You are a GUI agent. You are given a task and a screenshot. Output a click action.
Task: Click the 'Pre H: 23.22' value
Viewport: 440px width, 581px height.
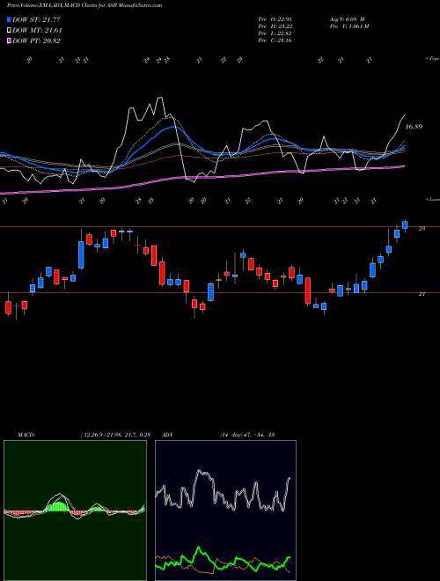coord(275,26)
